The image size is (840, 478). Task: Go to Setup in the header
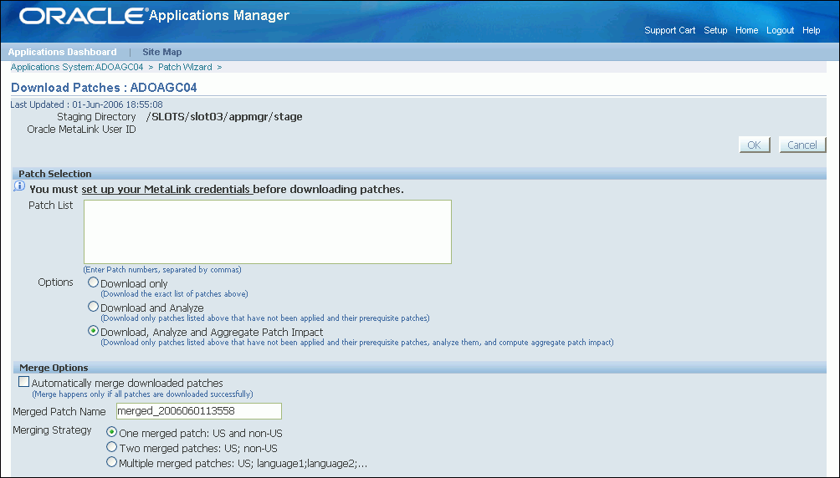pos(715,31)
